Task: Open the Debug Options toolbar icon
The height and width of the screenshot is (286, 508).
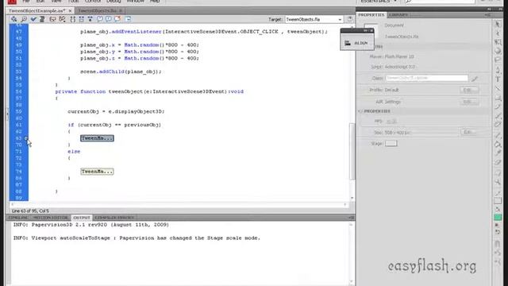Action: tap(62, 19)
